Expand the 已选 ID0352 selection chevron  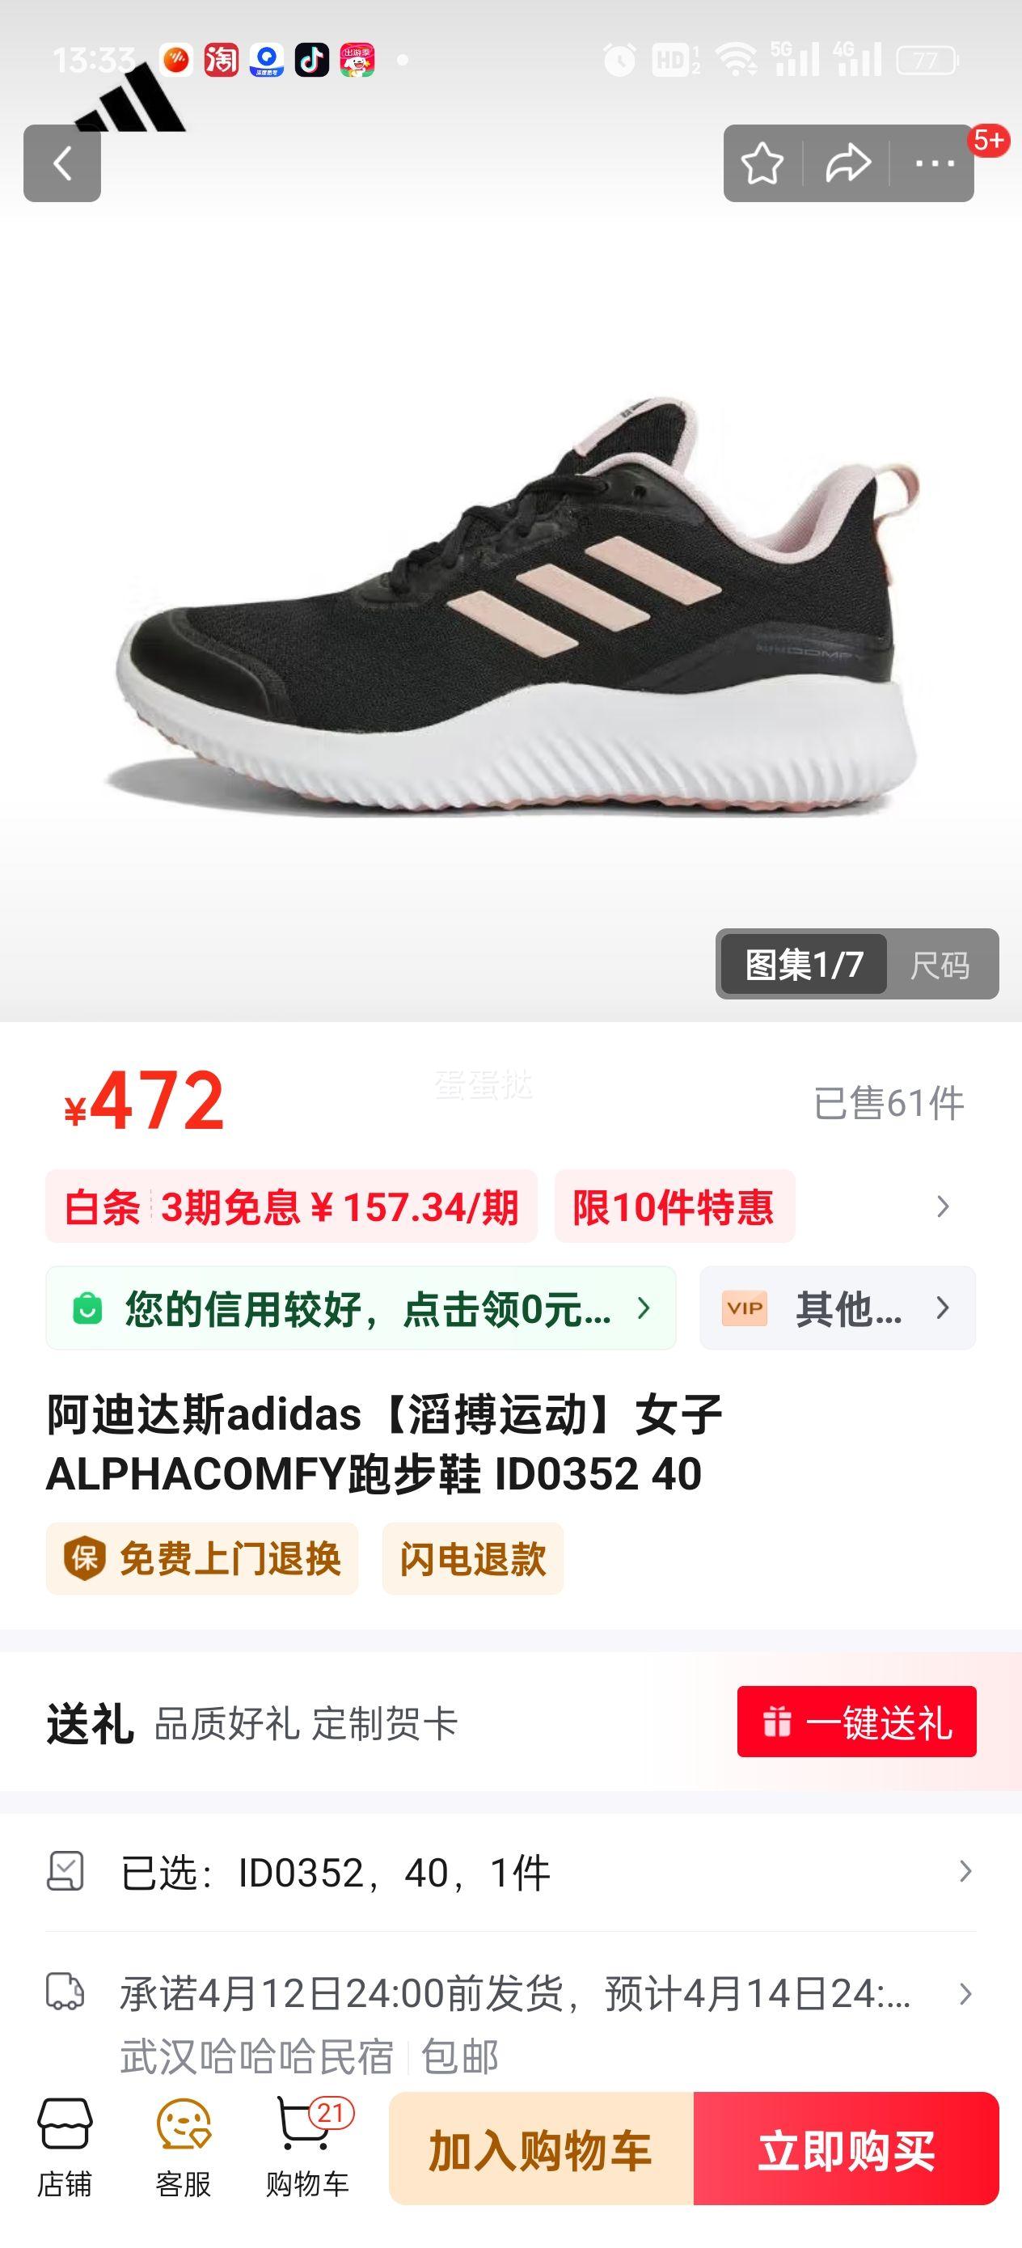(965, 1871)
